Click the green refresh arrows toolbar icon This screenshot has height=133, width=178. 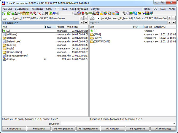[9, 14]
